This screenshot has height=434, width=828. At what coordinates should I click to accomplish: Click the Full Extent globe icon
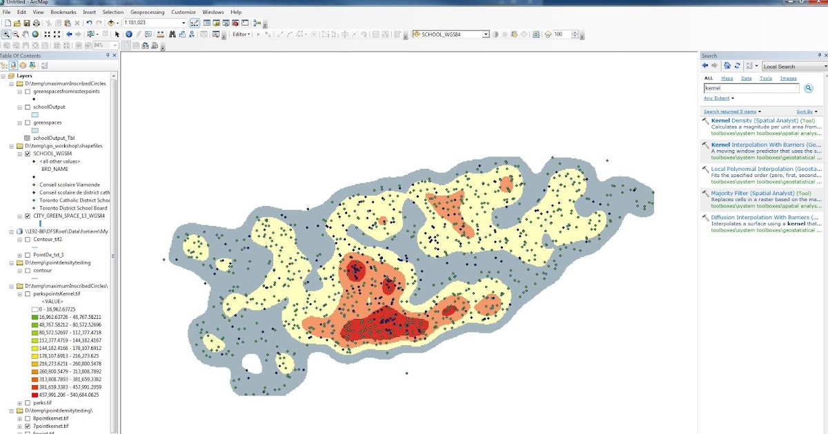tap(35, 33)
